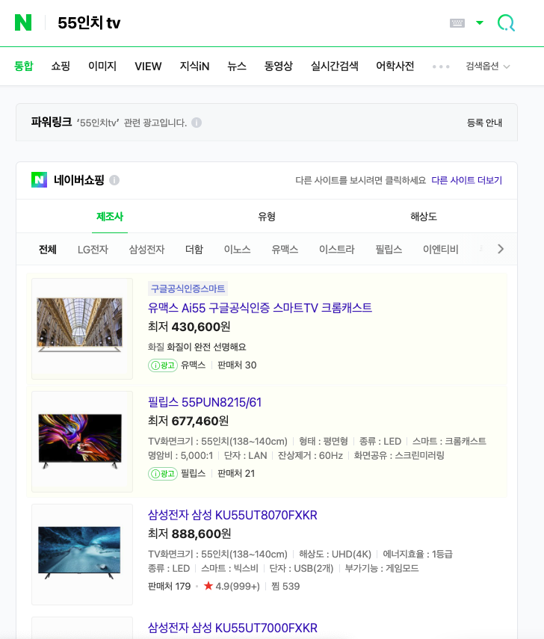Click the price 최저 430,600원
This screenshot has width=544, height=639.
pos(189,327)
